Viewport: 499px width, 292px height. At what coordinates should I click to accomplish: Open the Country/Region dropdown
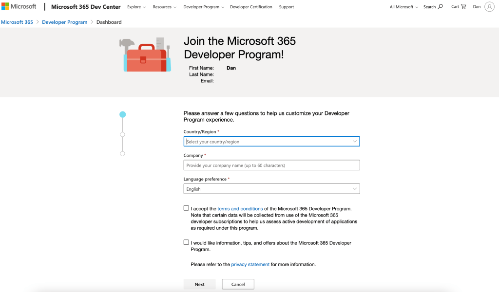[271, 142]
